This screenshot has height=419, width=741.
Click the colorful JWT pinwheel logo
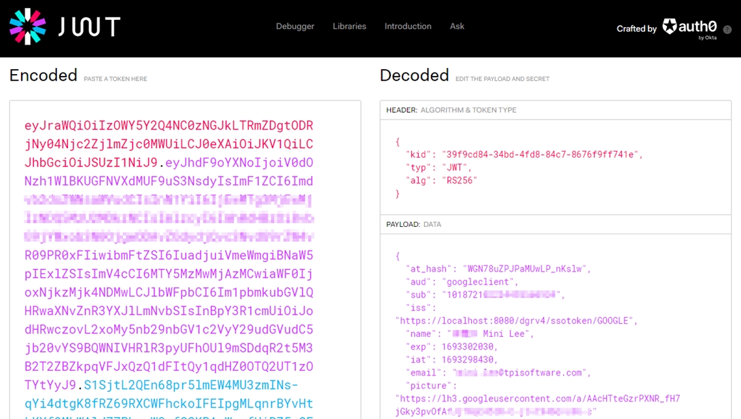27,26
